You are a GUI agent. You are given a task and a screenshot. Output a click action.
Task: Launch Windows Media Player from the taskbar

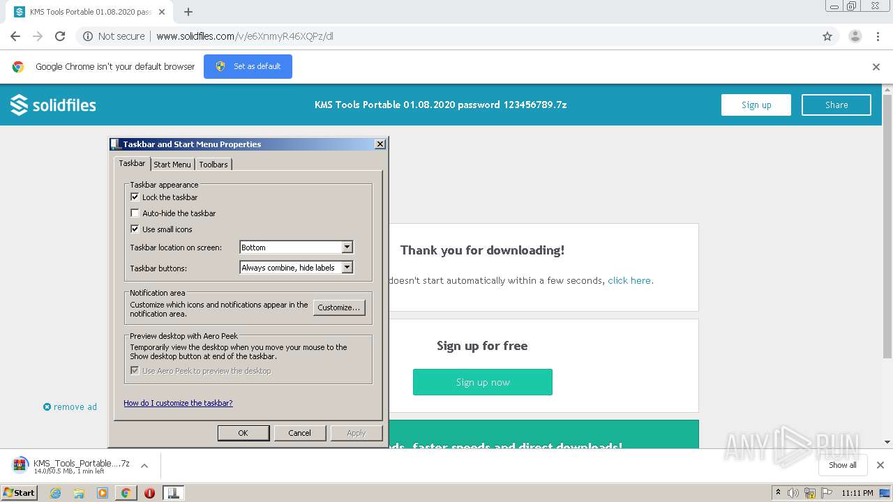(103, 493)
